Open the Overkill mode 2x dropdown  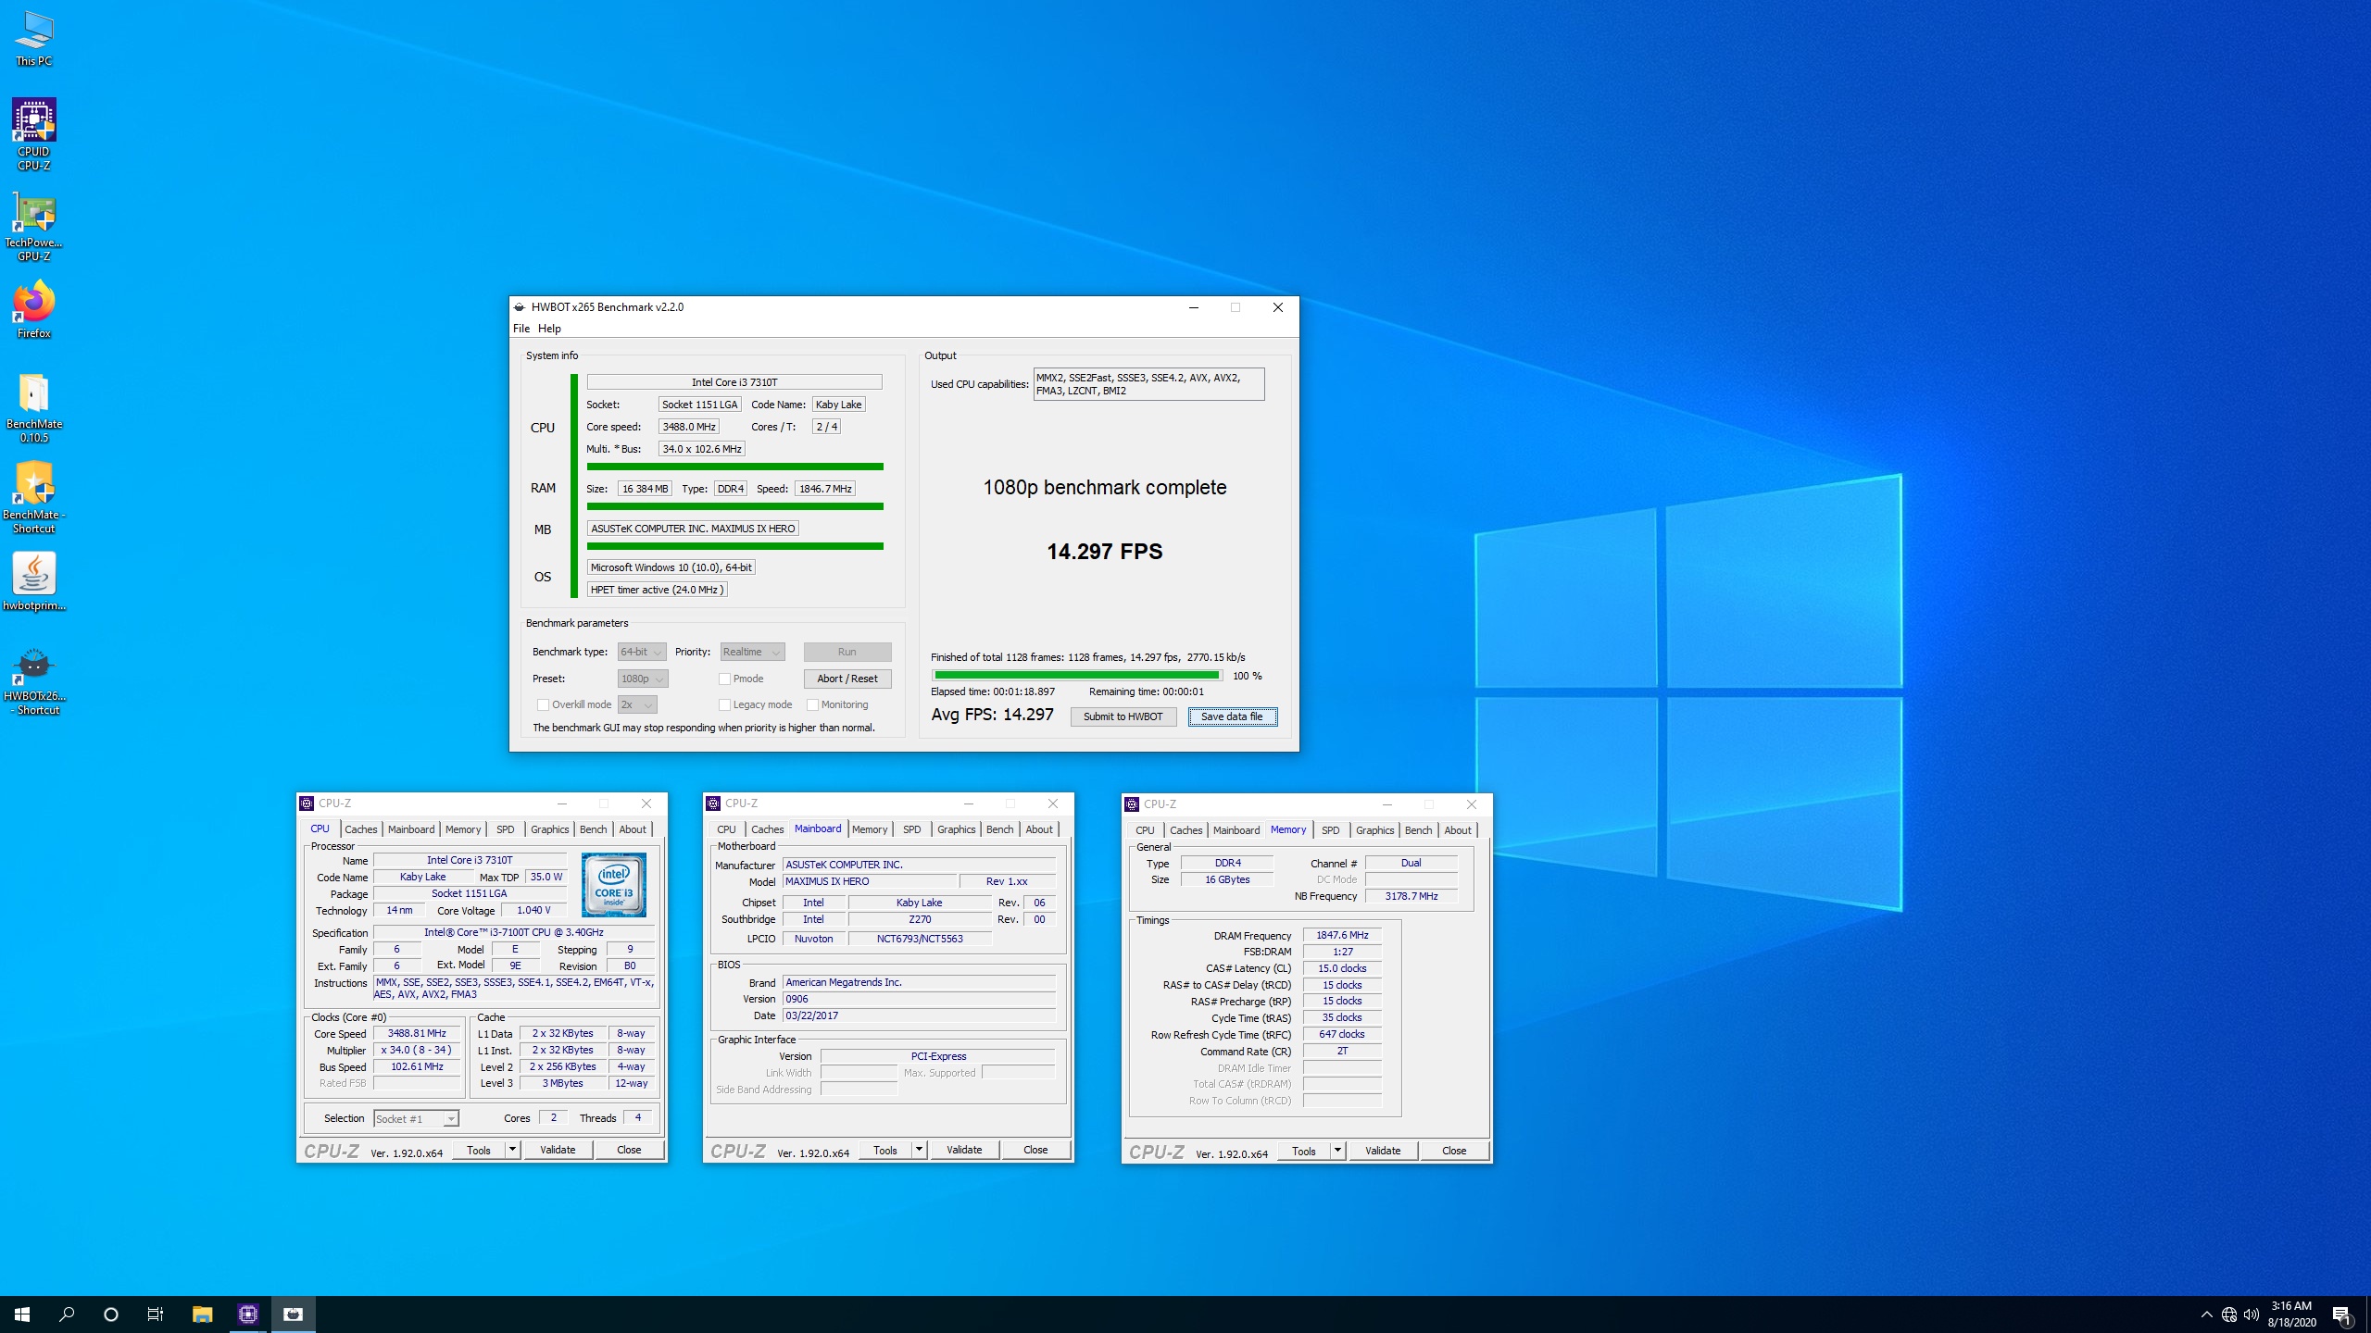click(x=637, y=704)
